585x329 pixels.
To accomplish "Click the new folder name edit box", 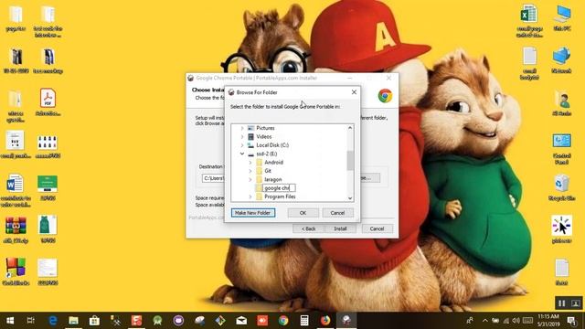I will point(279,188).
